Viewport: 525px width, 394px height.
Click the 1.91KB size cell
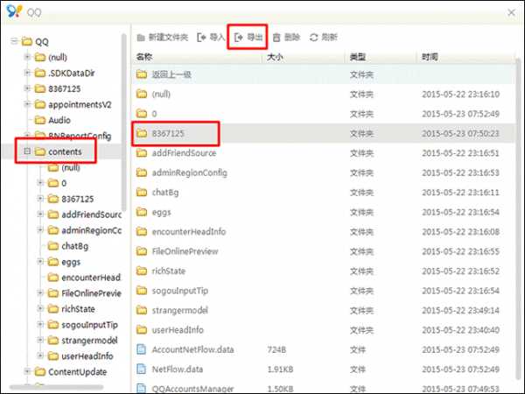pos(280,369)
